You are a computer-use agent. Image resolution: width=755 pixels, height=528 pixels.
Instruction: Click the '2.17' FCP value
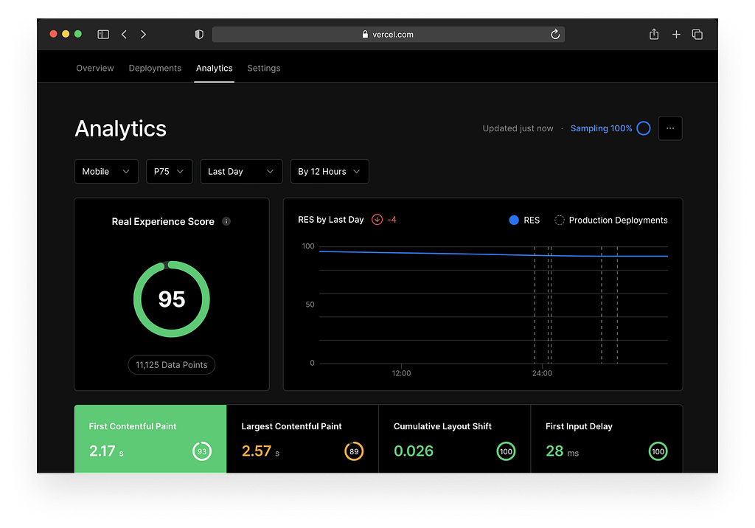coord(102,451)
